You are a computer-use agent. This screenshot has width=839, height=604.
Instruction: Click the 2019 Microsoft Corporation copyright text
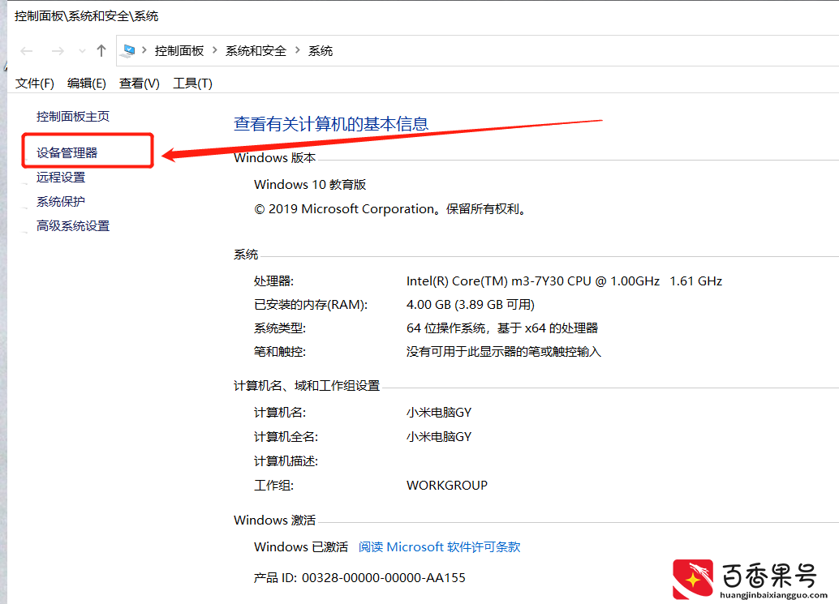coord(391,209)
